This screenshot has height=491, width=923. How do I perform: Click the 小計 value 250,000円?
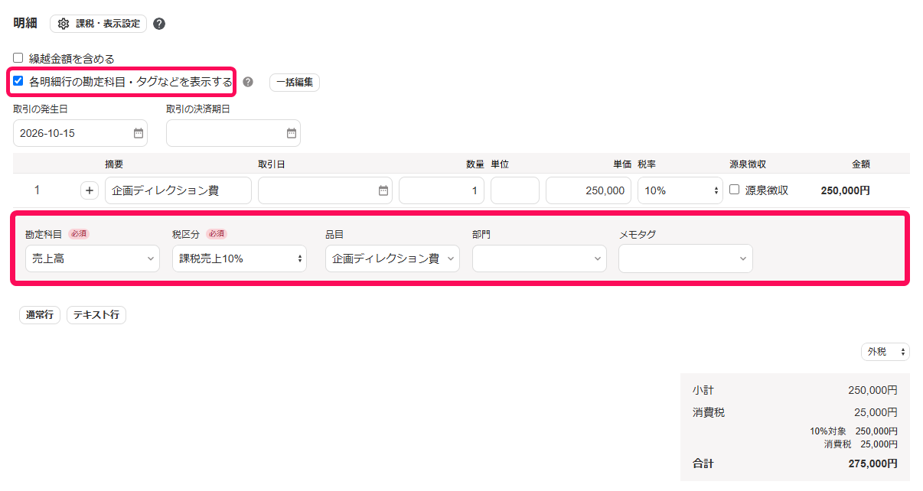point(873,390)
